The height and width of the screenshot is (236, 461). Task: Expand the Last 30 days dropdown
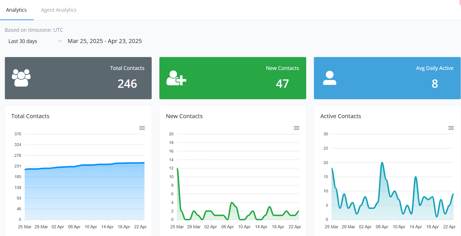point(34,41)
